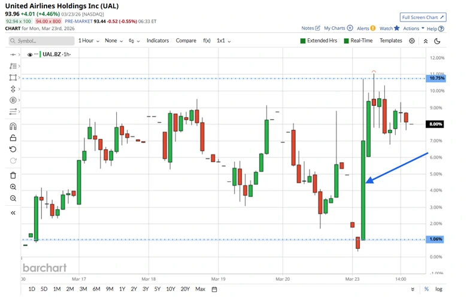This screenshot has width=467, height=298.
Task: Select the 5Y time range
Action: (157, 289)
